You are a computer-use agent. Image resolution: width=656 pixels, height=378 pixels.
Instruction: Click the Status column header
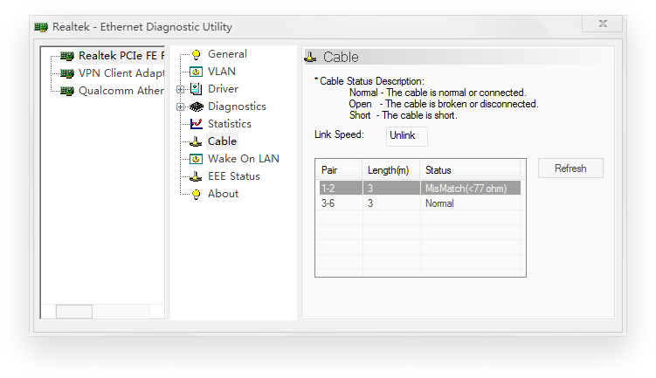(470, 170)
